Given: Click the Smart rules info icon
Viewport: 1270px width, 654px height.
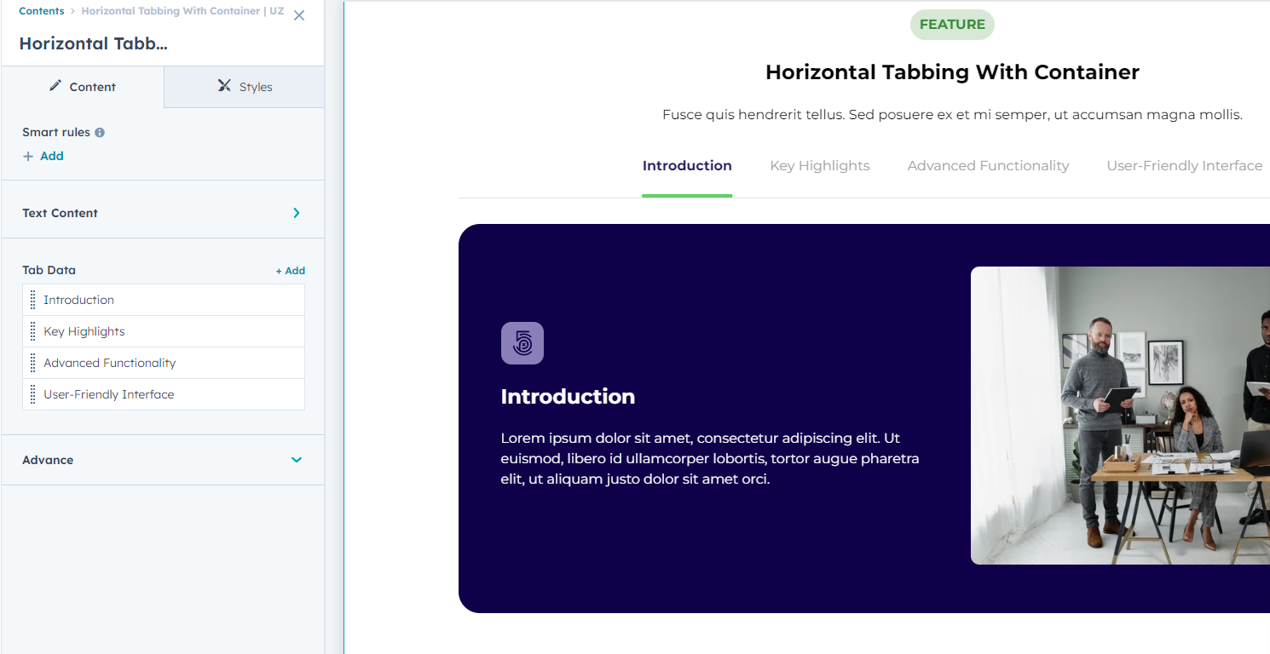Looking at the screenshot, I should (x=100, y=133).
